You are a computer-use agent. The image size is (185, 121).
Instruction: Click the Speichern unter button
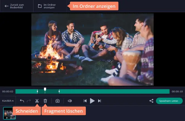(x=169, y=101)
